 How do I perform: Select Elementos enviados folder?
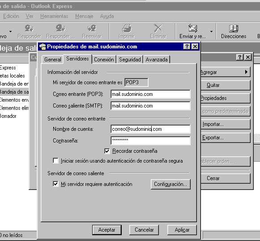pos(14,100)
